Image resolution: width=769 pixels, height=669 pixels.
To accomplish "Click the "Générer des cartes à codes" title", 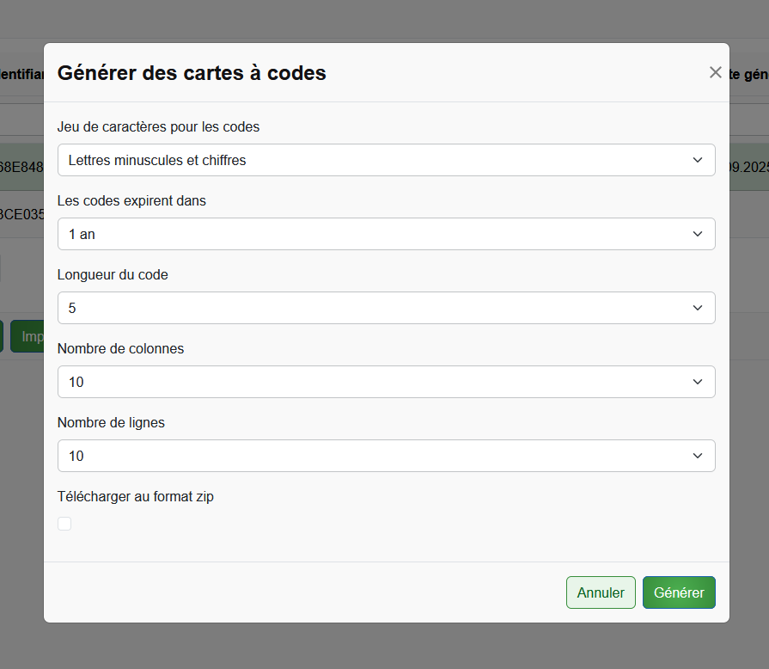I will coord(192,73).
